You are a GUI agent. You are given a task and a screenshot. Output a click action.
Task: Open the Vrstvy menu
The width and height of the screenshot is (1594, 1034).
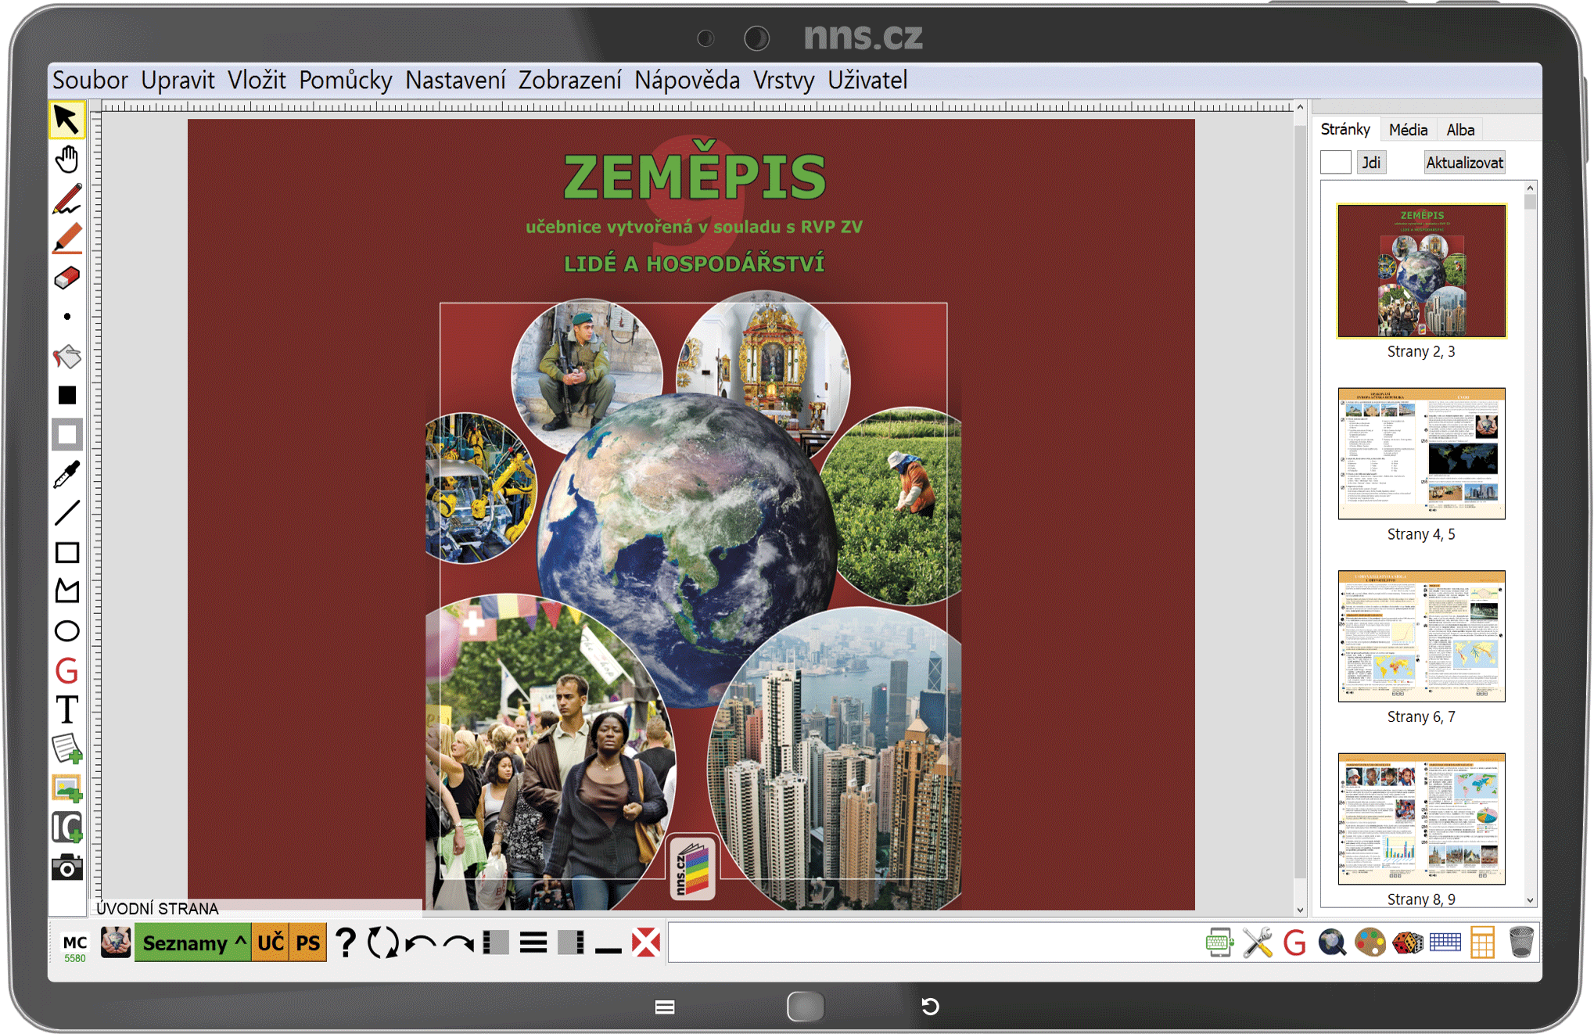[783, 80]
